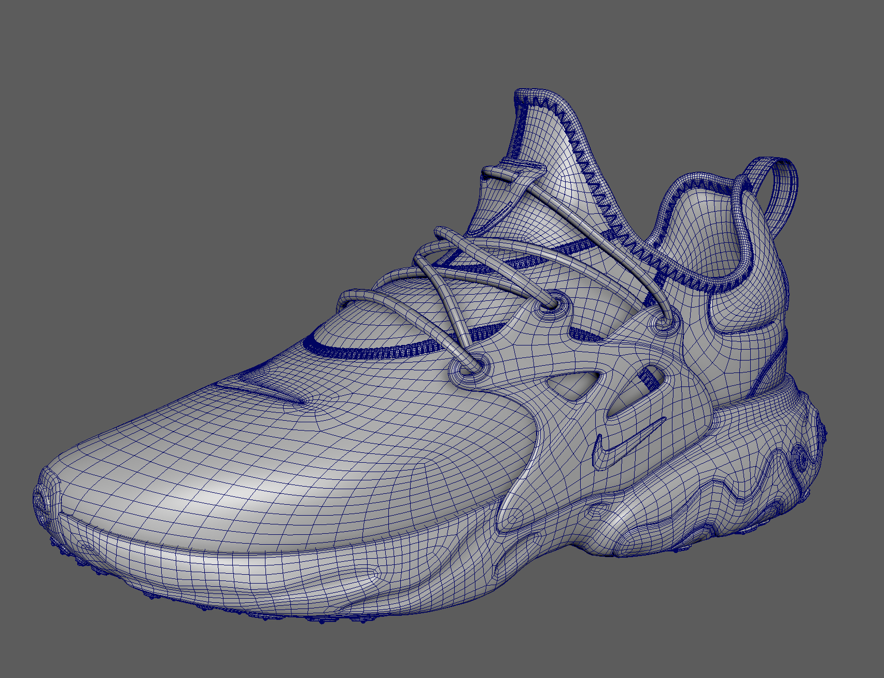Select the lace eyelet closest to the ankle collar
The height and width of the screenshot is (678, 884).
pos(665,321)
